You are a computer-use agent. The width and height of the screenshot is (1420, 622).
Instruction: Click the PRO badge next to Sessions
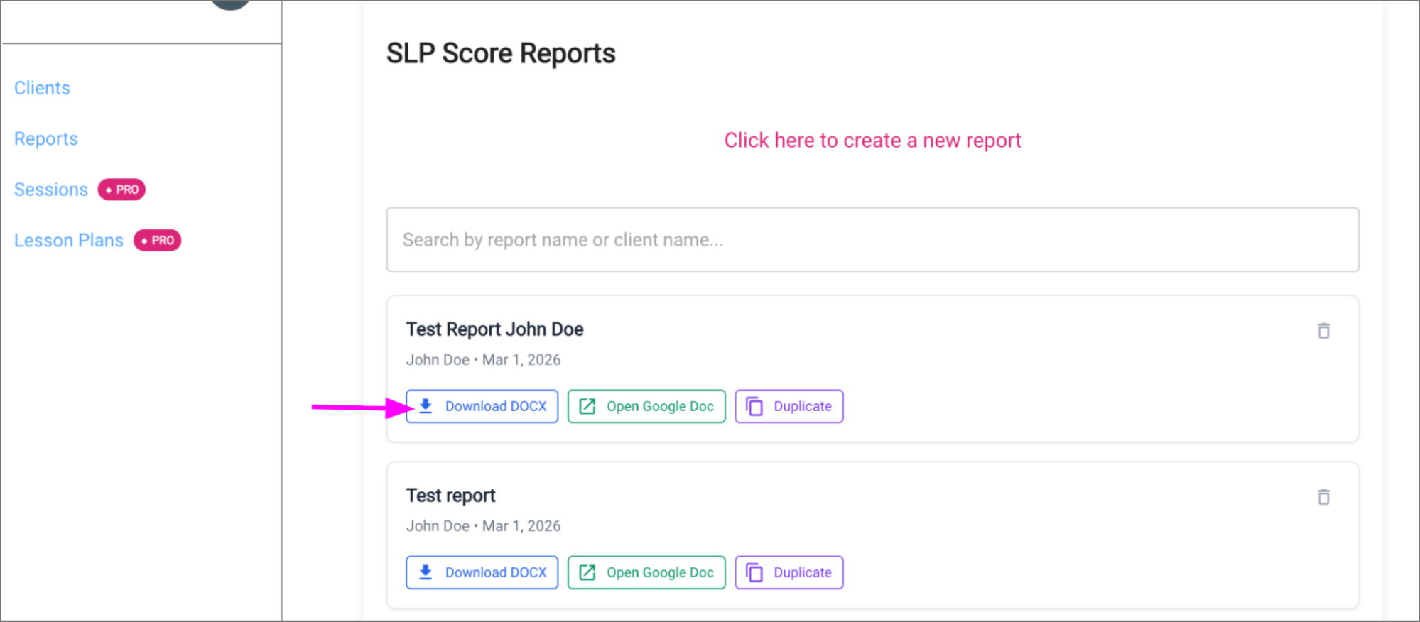pos(121,189)
